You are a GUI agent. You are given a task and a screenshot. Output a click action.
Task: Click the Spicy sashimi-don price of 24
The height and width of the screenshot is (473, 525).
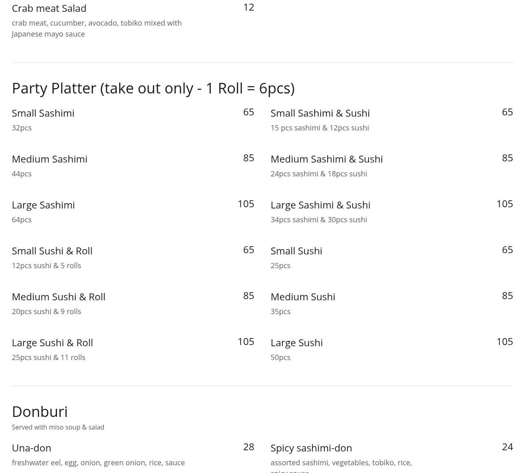pos(507,447)
